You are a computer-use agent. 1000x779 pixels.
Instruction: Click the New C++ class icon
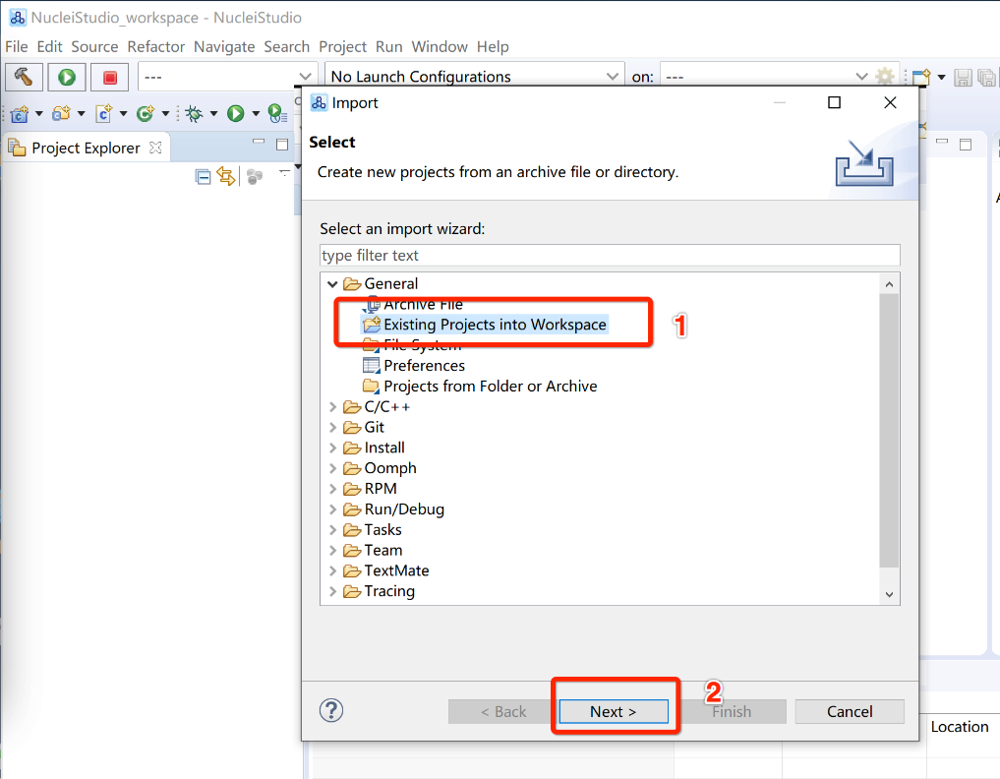pyautogui.click(x=146, y=113)
